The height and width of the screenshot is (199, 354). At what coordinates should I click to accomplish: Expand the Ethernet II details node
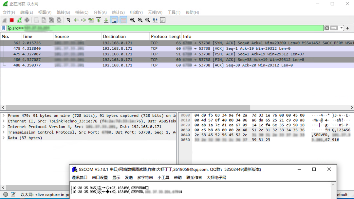pyautogui.click(x=4, y=121)
